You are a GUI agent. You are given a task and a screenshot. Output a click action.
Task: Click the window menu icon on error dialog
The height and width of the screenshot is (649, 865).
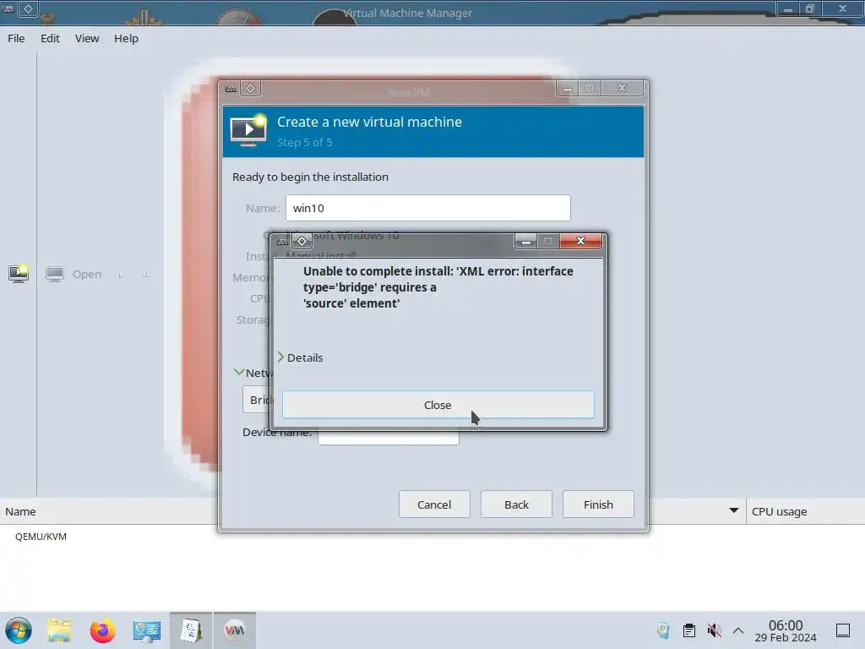coord(282,242)
